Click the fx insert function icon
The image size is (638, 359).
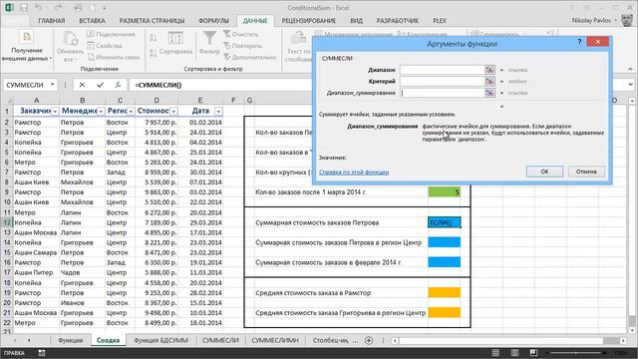tap(118, 85)
